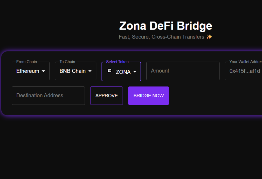Click the BRIDGE NOW button

click(x=149, y=96)
